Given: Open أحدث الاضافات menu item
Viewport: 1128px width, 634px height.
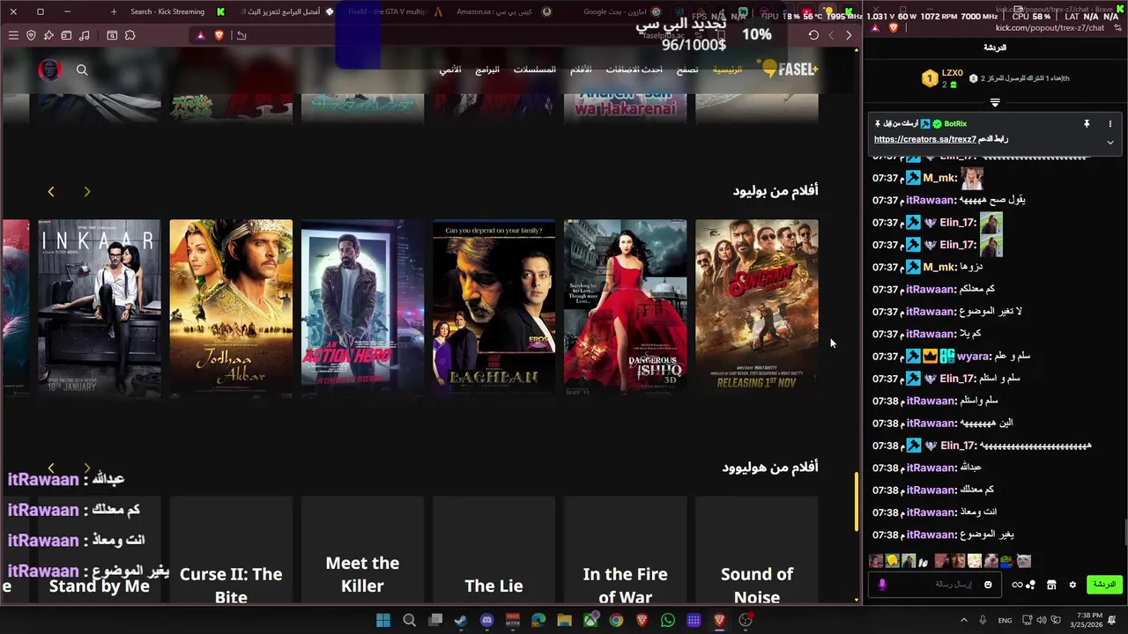Looking at the screenshot, I should [634, 70].
